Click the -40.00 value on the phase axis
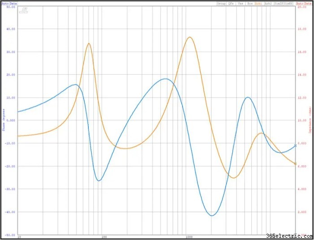 pyautogui.click(x=10, y=212)
